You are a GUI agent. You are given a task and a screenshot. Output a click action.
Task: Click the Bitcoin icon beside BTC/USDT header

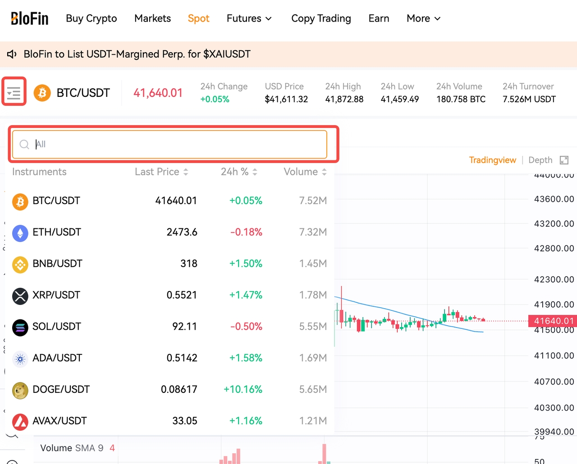[x=42, y=93]
